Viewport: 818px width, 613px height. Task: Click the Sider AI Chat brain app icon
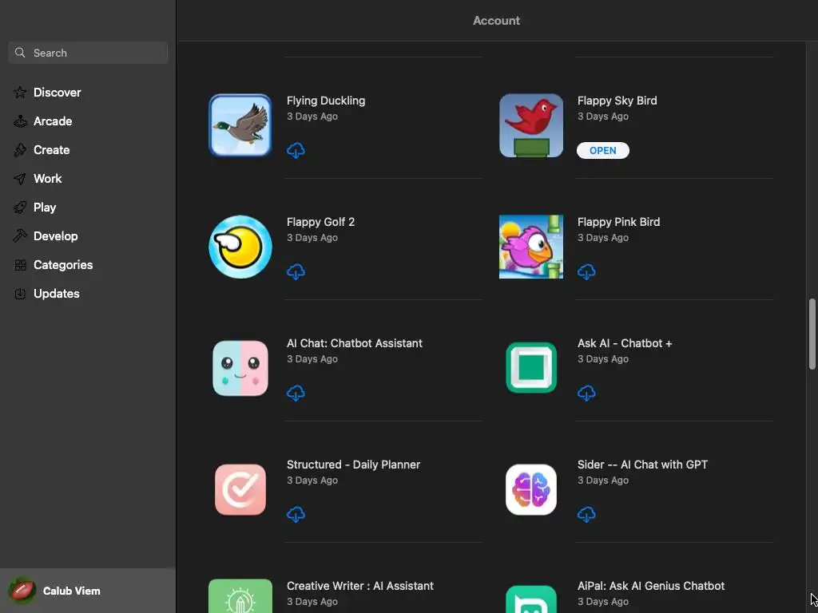point(531,489)
